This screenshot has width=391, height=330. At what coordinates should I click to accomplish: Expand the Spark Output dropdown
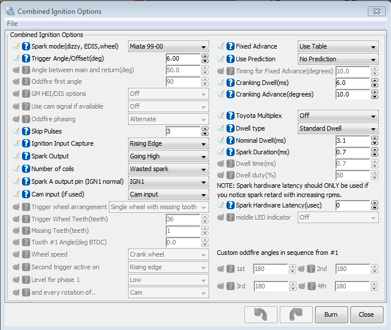(x=168, y=156)
